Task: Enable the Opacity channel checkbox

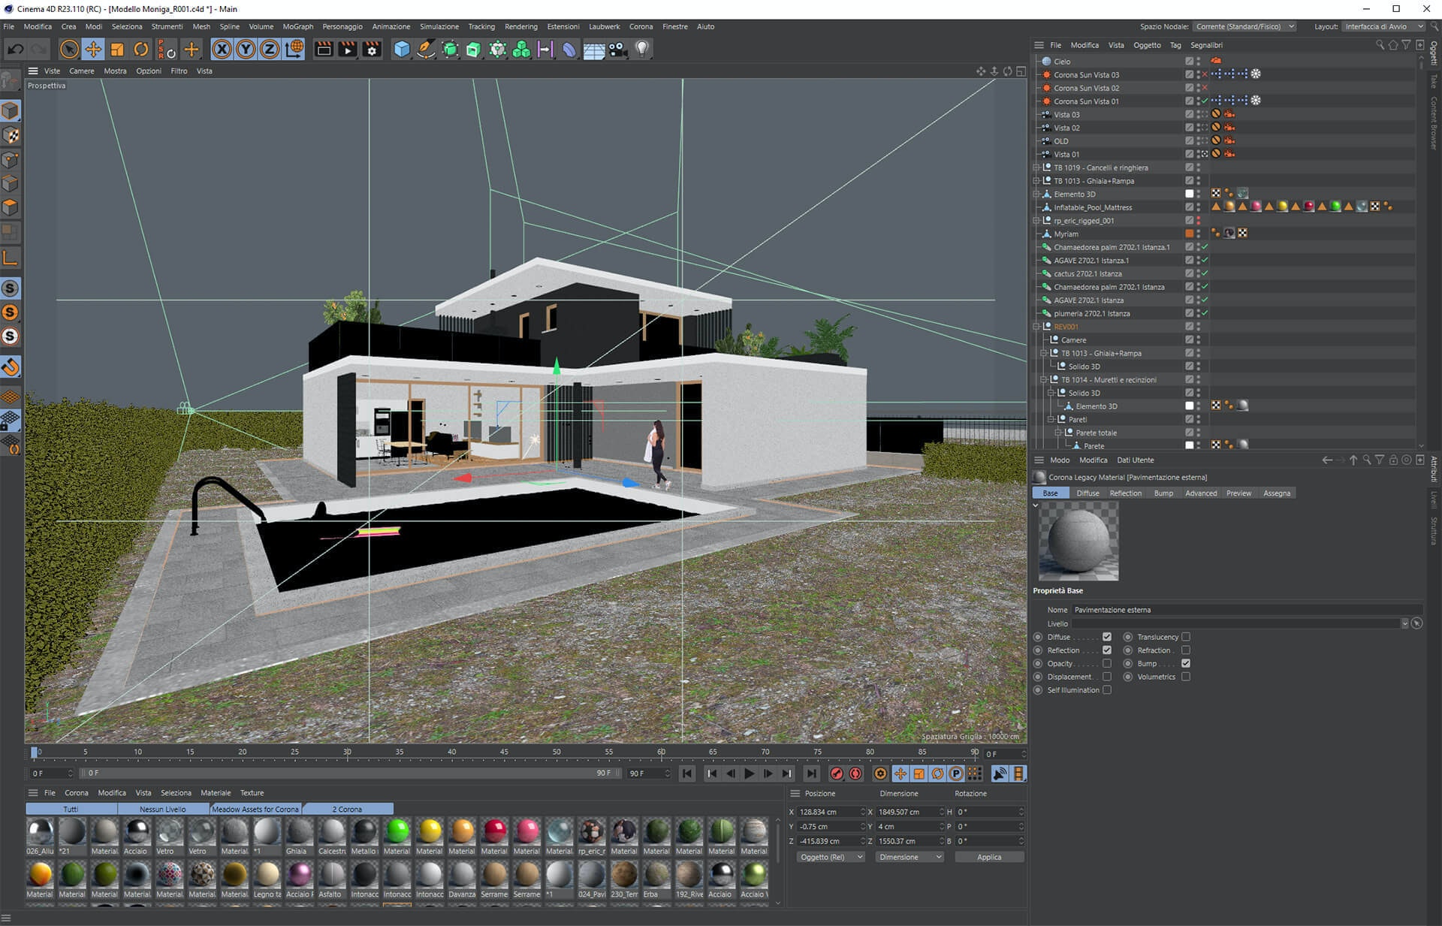Action: point(1106,664)
